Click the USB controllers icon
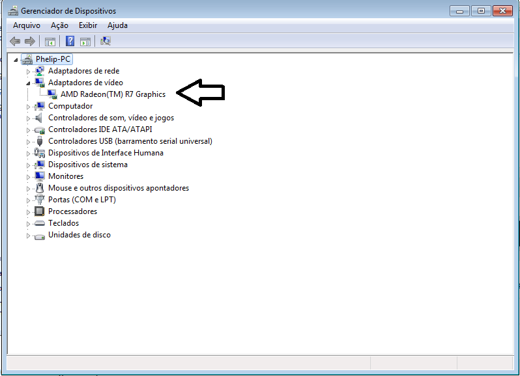 click(x=40, y=141)
